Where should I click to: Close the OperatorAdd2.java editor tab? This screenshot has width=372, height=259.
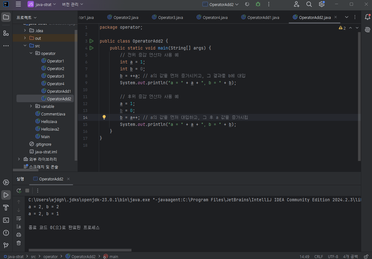(x=336, y=17)
